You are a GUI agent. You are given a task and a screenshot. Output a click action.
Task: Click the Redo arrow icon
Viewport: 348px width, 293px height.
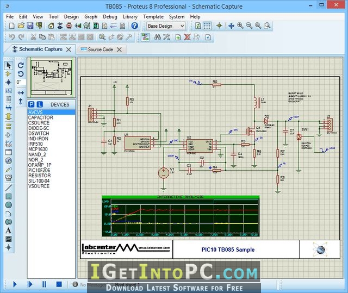coord(21,37)
